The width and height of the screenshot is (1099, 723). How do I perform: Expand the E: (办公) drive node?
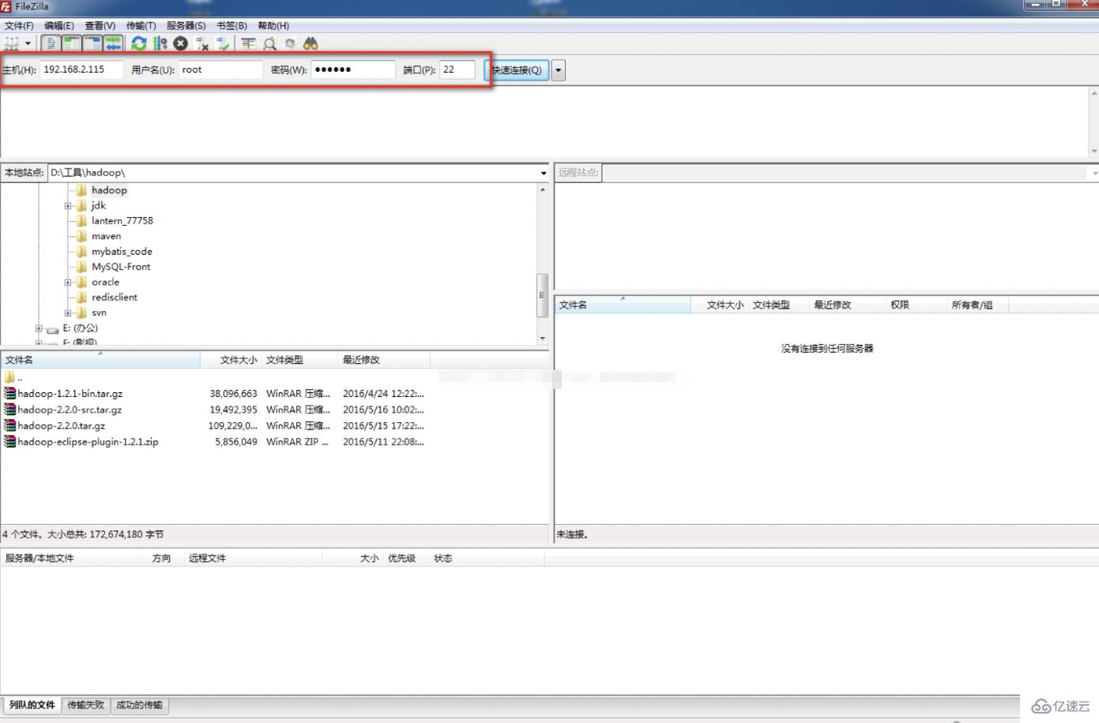coord(39,328)
